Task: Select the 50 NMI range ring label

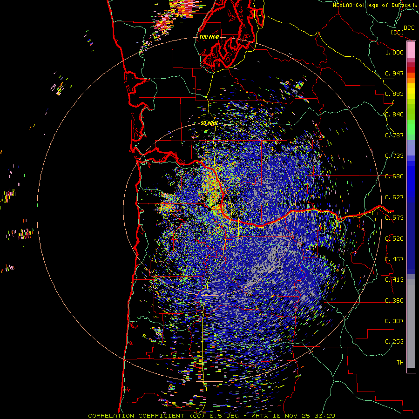Action: (x=209, y=123)
